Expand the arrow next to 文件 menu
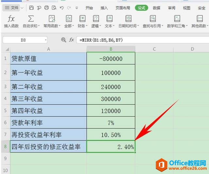Image resolution: width=209 pixels, height=174 pixels. [x=22, y=8]
